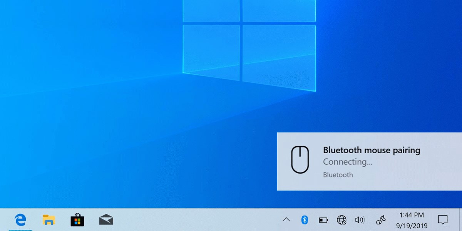Viewport: 462px width, 231px height.
Task: Click the Bluetooth source label in toast
Action: [x=338, y=175]
